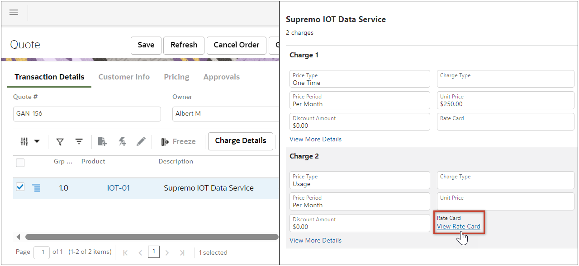Hit the Refresh button

coord(184,45)
